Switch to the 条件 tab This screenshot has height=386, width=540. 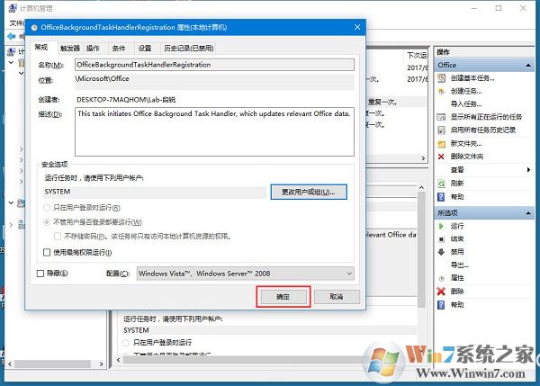119,49
